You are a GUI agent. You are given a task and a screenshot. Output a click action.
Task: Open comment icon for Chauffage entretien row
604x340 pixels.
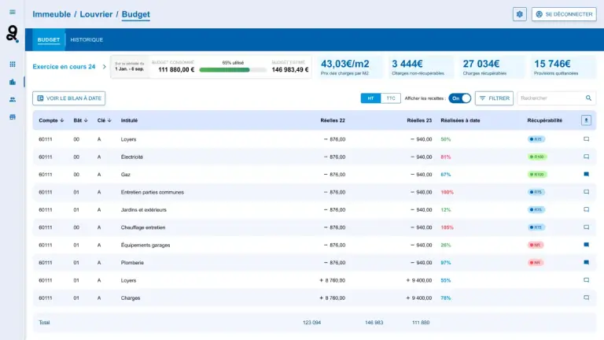tap(586, 227)
